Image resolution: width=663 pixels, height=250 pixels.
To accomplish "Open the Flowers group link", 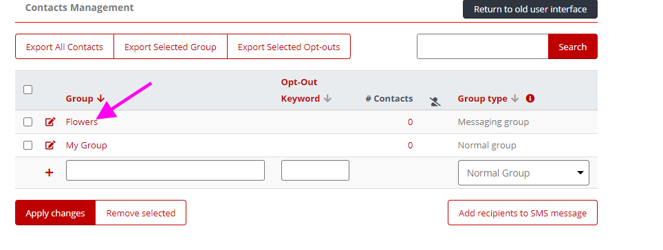I will [82, 122].
